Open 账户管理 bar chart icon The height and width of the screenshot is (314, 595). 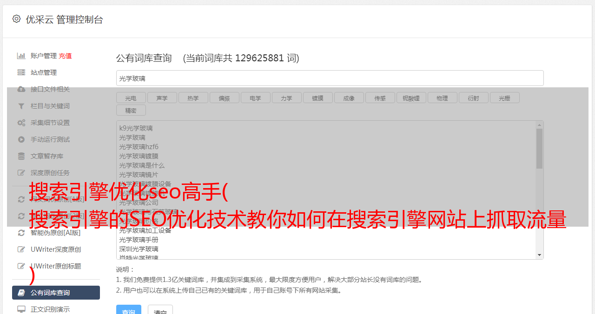21,56
